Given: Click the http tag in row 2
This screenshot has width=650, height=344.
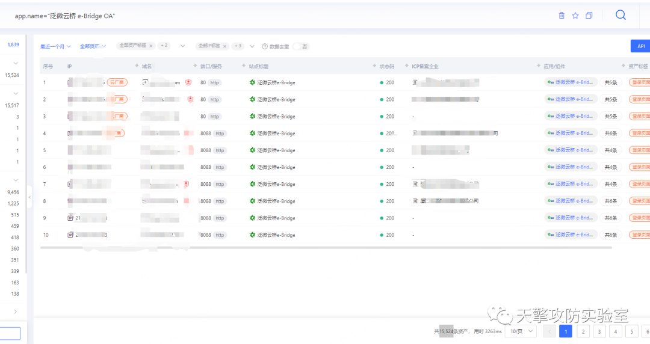Looking at the screenshot, I should (x=215, y=99).
